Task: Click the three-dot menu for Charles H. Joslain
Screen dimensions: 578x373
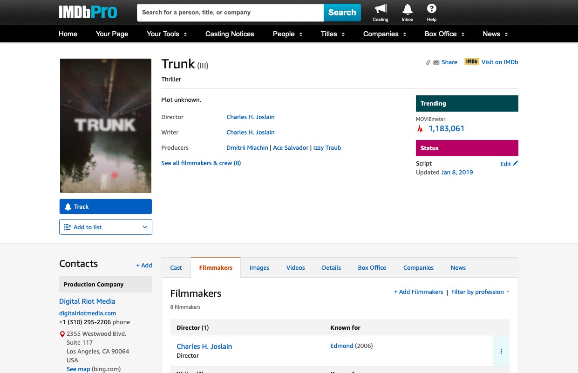Action: point(501,351)
